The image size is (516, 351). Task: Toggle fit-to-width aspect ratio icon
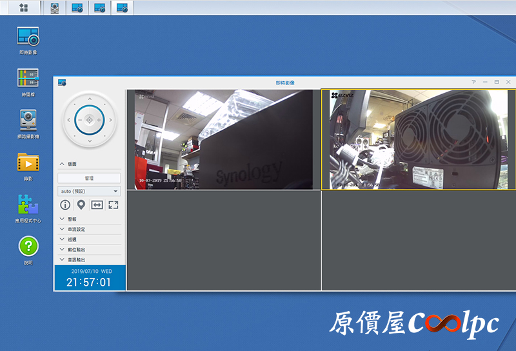coord(97,205)
